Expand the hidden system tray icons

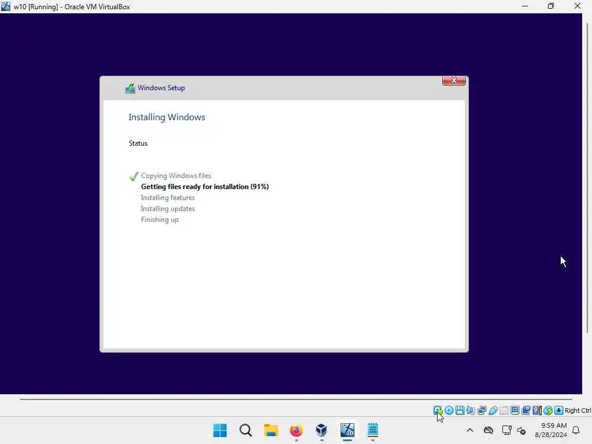pyautogui.click(x=470, y=430)
